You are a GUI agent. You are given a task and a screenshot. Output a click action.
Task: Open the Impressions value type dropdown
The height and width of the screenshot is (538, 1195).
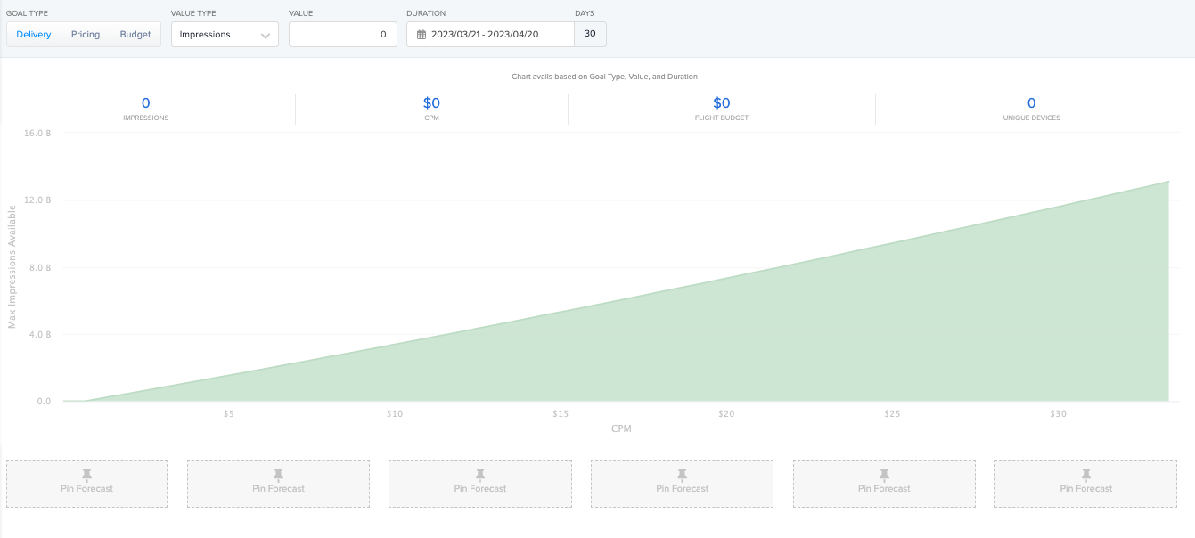224,35
